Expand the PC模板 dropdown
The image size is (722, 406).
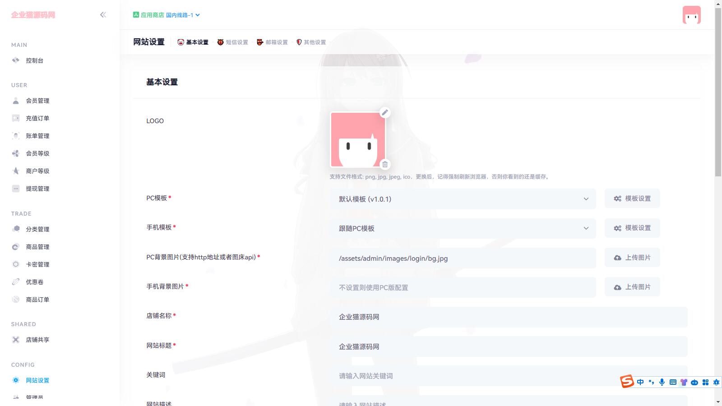pyautogui.click(x=463, y=199)
